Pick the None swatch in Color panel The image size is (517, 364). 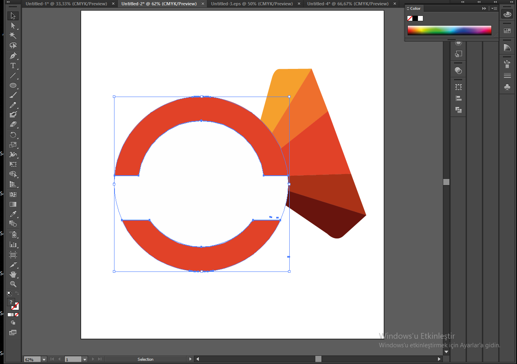410,18
